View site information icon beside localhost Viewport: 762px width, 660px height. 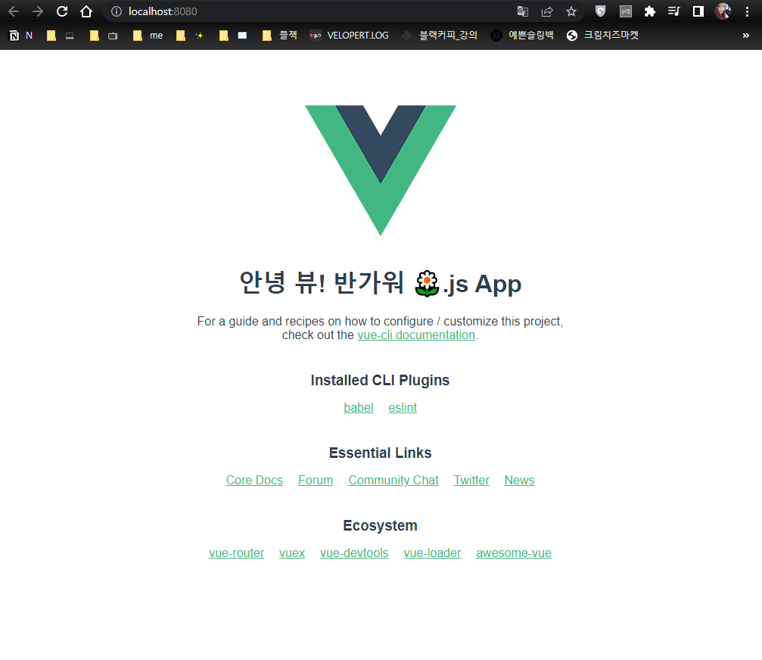pyautogui.click(x=117, y=11)
